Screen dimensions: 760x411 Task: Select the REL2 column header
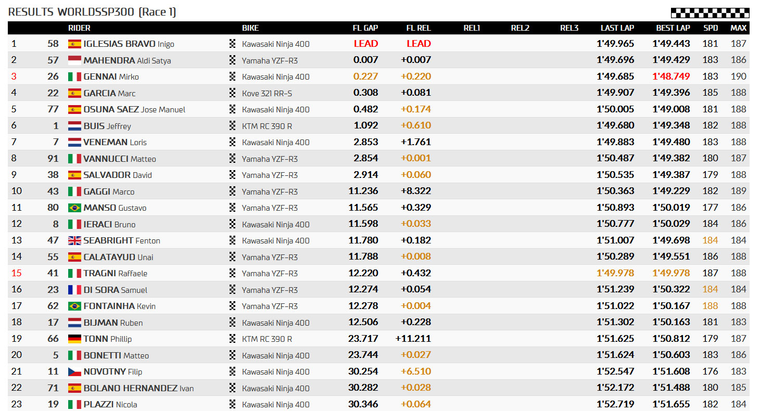click(x=520, y=28)
